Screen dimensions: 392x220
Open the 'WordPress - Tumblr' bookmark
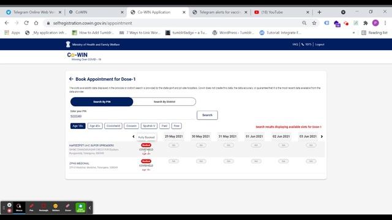[x=233, y=32]
